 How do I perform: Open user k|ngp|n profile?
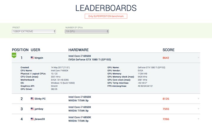(39, 58)
